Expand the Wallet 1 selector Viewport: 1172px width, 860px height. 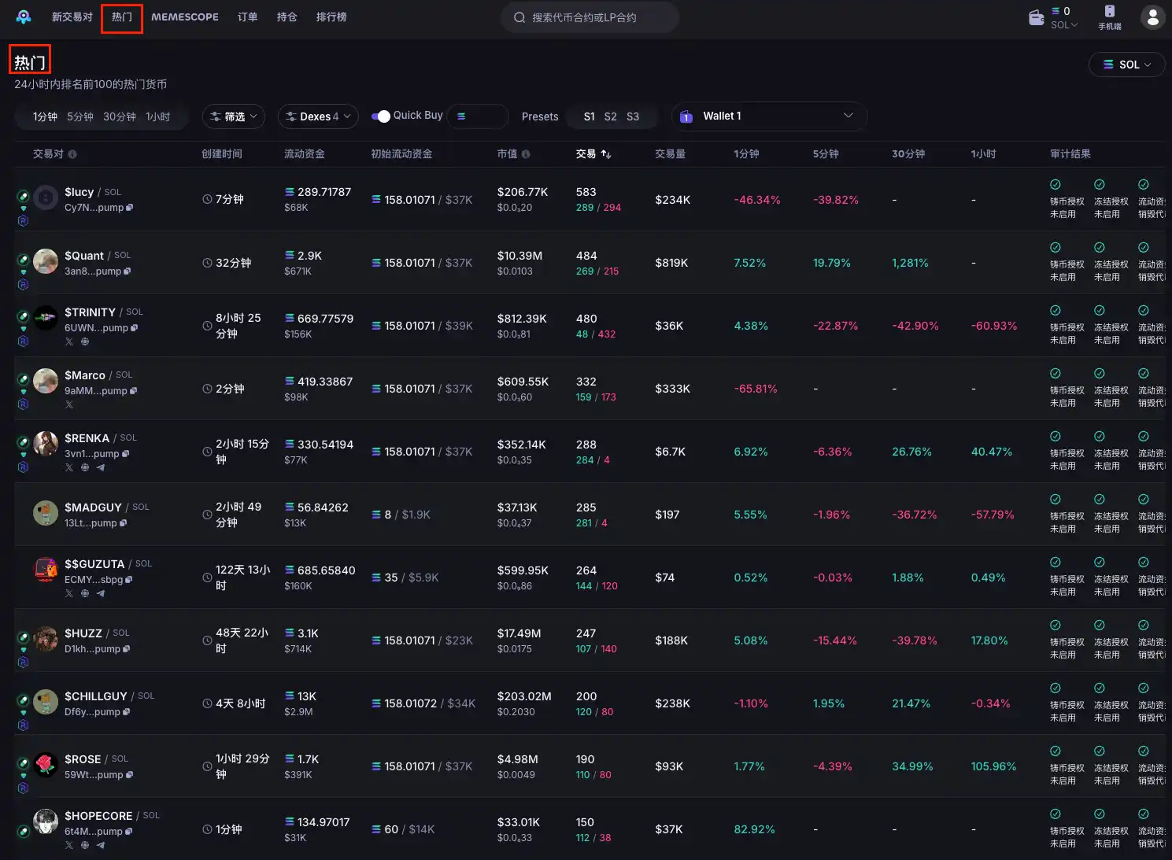pyautogui.click(x=768, y=116)
